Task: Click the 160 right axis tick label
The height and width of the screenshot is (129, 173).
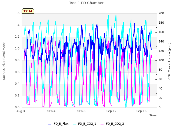Action: pos(161,32)
